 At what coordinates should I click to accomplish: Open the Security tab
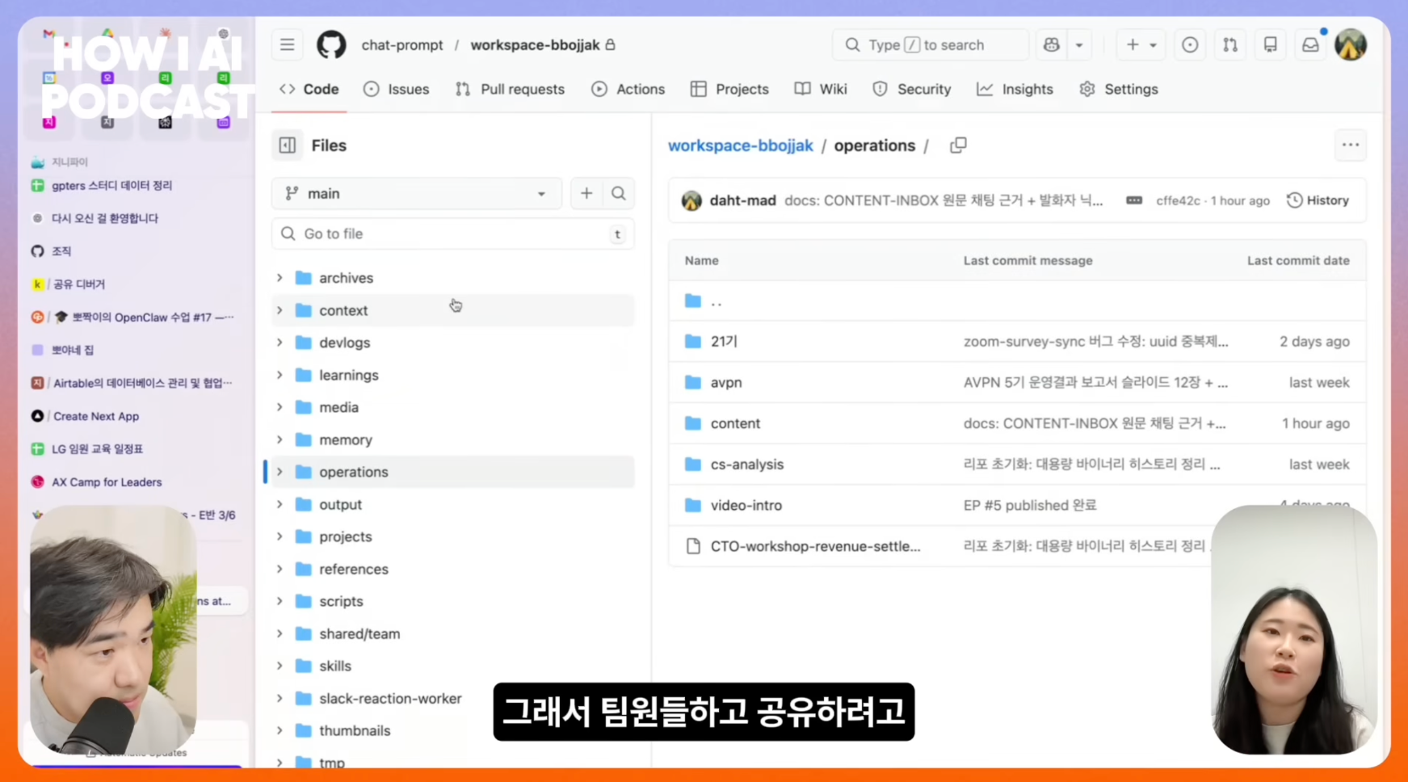pyautogui.click(x=912, y=89)
